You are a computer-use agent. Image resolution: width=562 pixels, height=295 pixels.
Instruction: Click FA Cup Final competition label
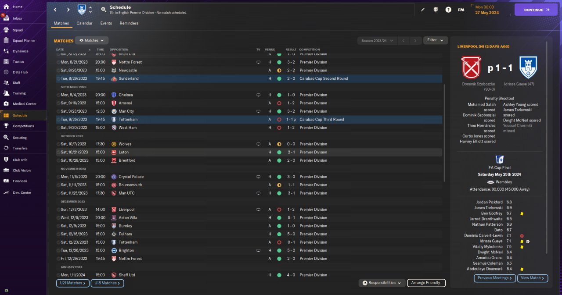[x=500, y=167]
